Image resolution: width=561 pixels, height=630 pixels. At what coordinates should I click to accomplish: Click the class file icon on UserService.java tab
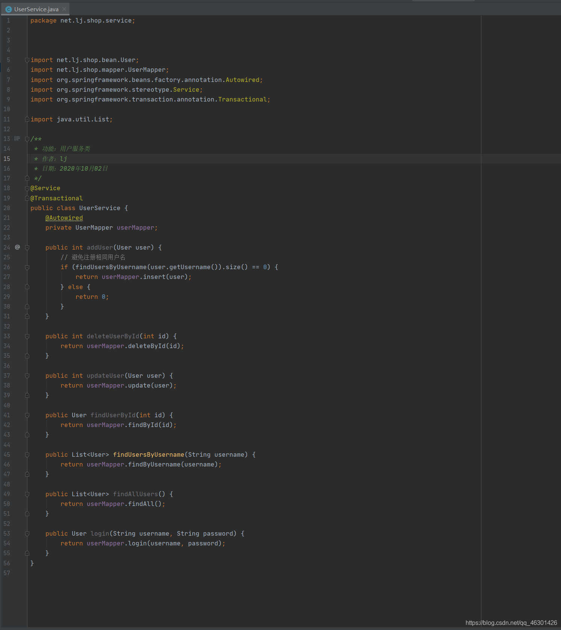pos(9,9)
